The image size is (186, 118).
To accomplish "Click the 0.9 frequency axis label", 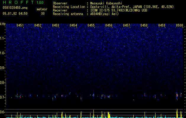I will (2, 68).
